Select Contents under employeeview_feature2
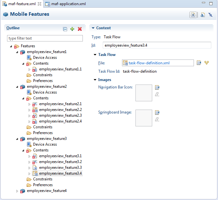218x200 pixels. 41,98
